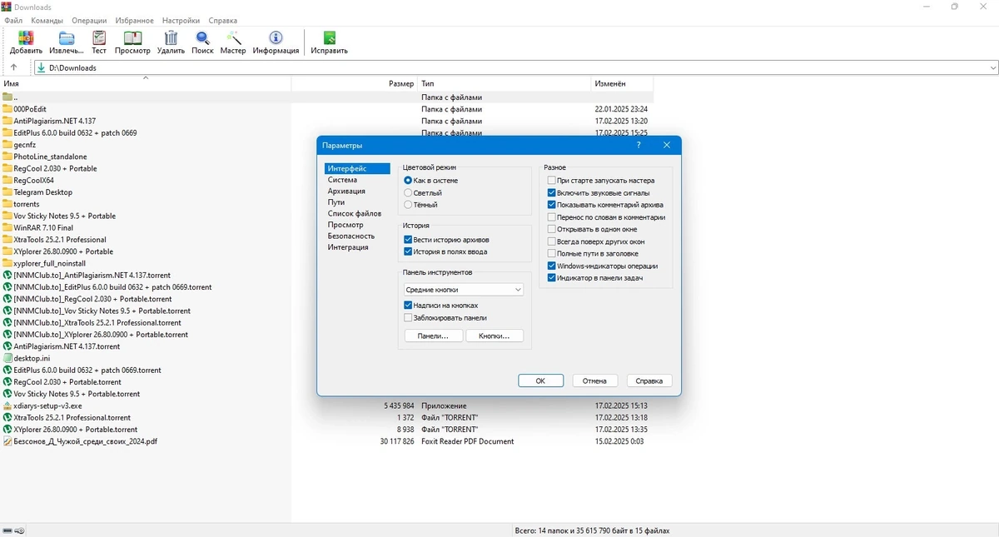Toggle Показывать комментарий архива

tap(551, 205)
